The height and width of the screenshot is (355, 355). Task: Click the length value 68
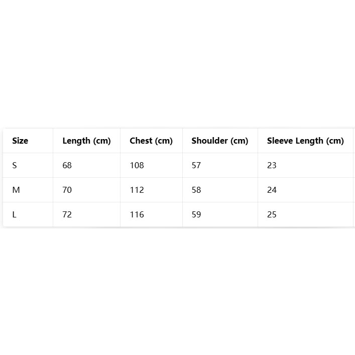[x=67, y=165]
